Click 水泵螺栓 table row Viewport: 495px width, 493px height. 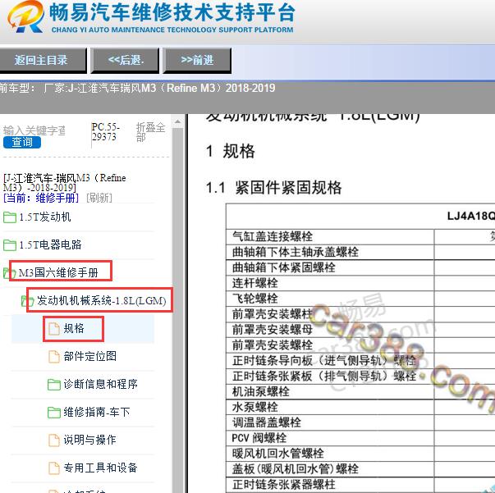[x=360, y=407]
